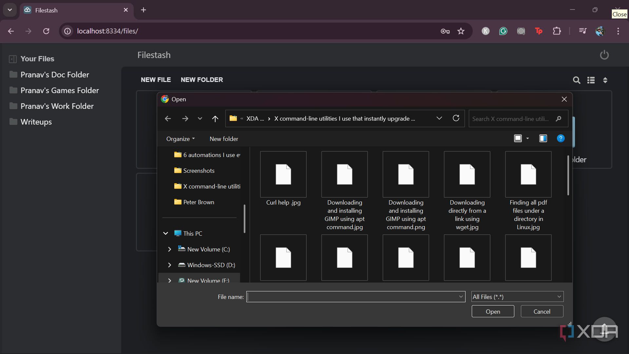Click the Filestash power logout icon
The width and height of the screenshot is (629, 354).
pos(604,55)
